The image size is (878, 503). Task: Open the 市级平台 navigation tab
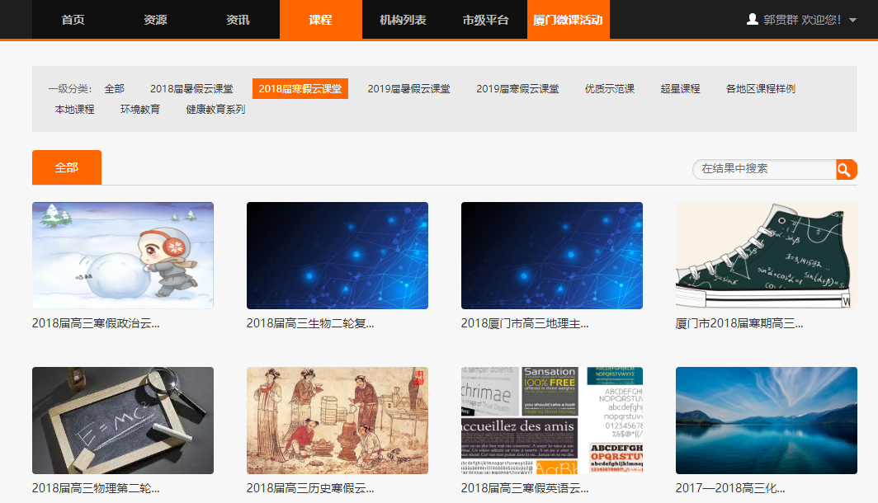(x=485, y=20)
